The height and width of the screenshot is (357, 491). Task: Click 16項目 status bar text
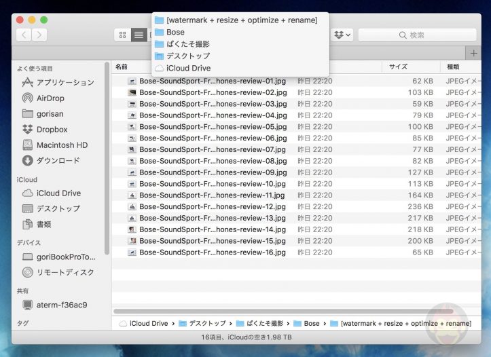coord(246,337)
